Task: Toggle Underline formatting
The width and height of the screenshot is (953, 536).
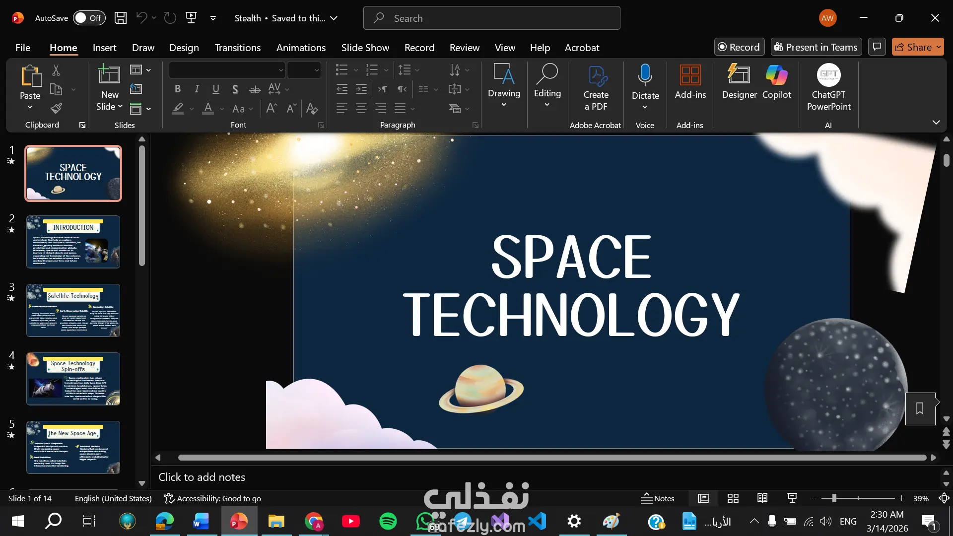Action: [216, 89]
